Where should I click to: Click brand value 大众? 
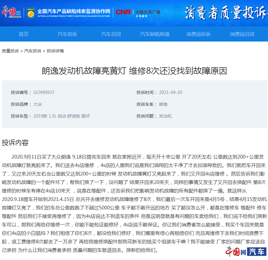point(38,104)
